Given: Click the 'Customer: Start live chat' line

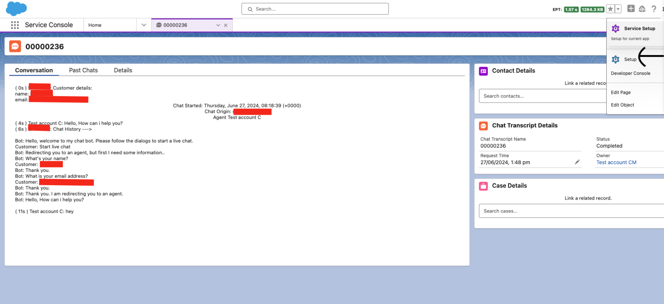Looking at the screenshot, I should point(43,147).
